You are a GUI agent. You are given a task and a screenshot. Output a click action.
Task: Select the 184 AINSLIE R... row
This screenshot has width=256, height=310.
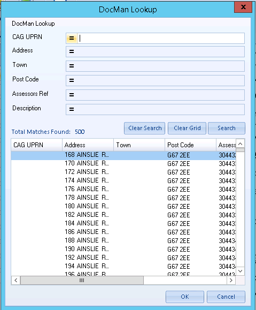coord(123,224)
